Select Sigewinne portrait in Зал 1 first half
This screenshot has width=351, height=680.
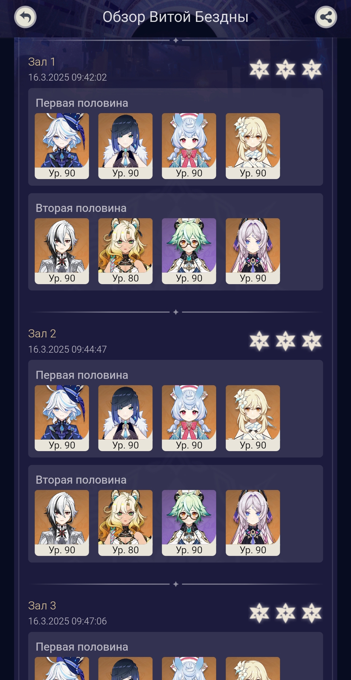tap(189, 146)
